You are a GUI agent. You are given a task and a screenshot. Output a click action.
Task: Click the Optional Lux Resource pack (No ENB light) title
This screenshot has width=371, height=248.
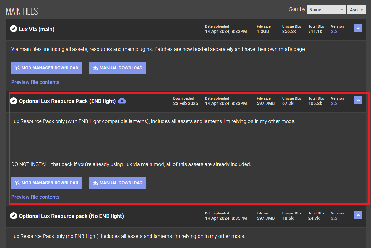coord(71,216)
